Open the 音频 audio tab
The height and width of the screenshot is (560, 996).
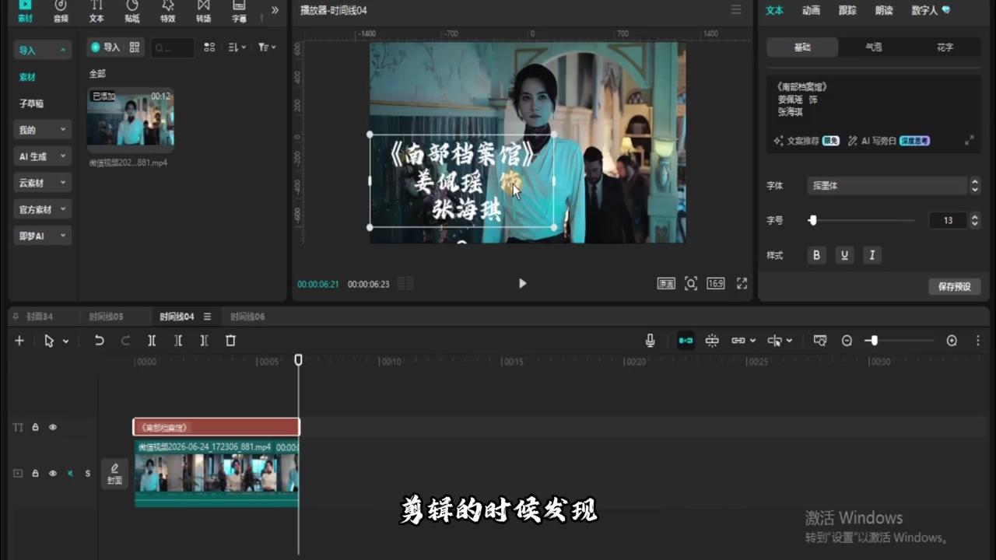coord(61,11)
